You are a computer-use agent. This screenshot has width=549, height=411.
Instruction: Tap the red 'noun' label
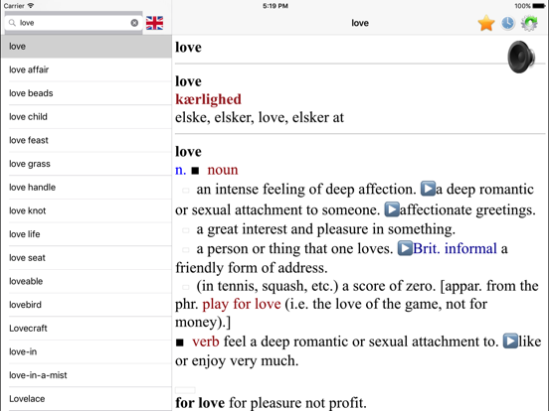(223, 170)
